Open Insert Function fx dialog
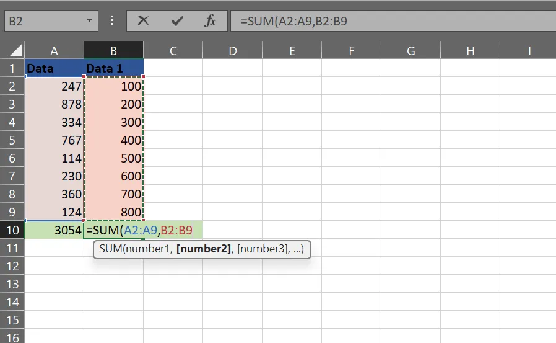556x343 pixels. coord(210,21)
